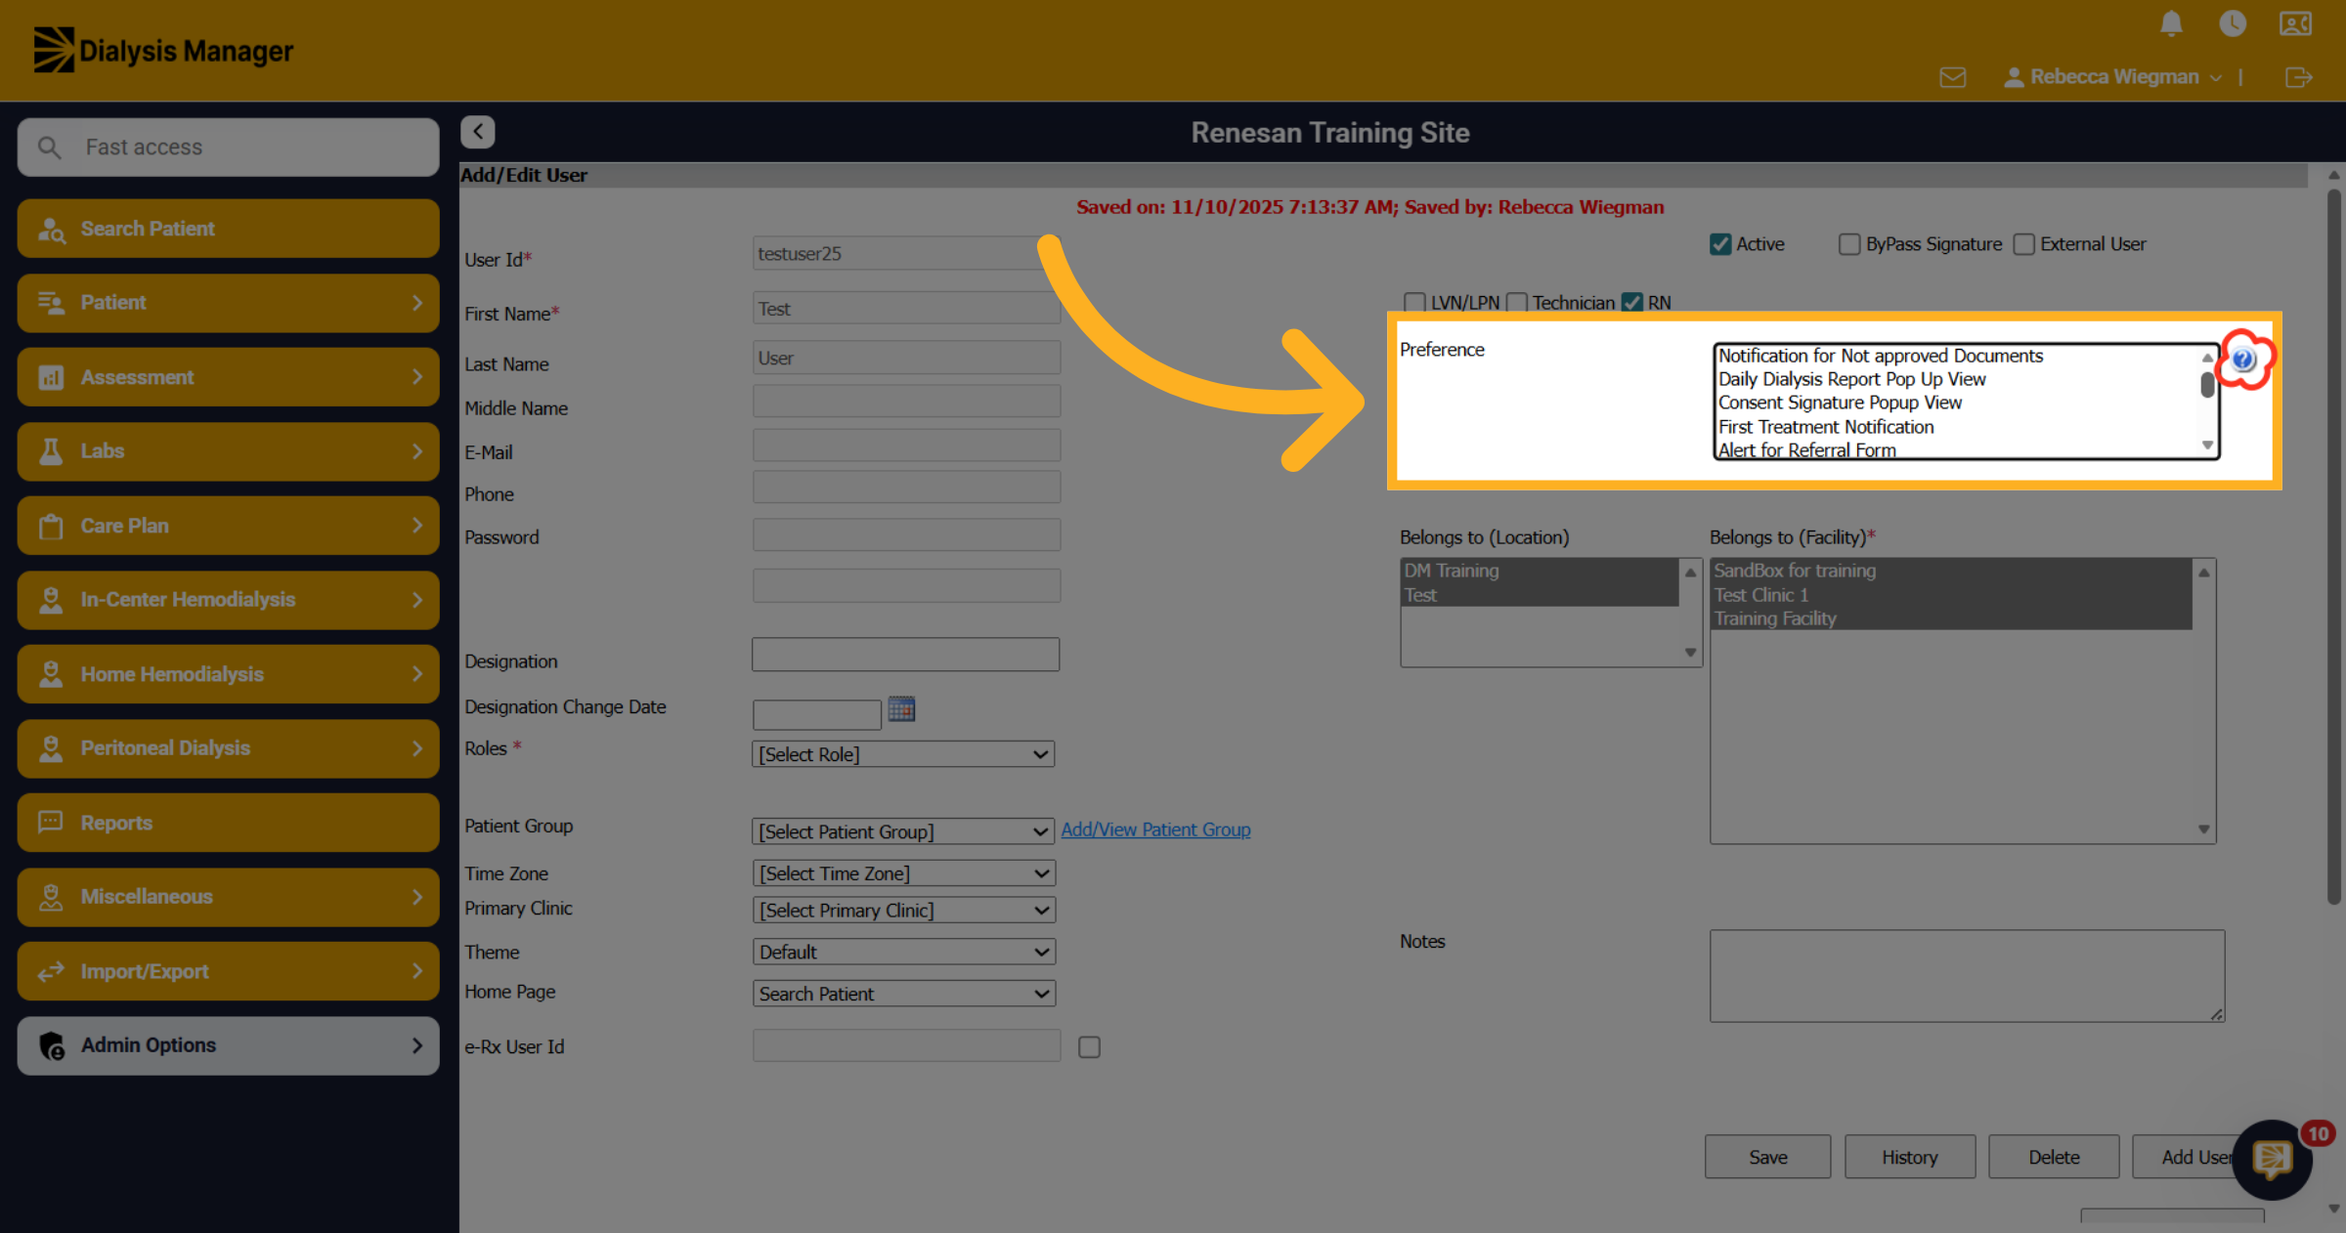Click the Notes text area
The width and height of the screenshot is (2346, 1233).
1967,976
